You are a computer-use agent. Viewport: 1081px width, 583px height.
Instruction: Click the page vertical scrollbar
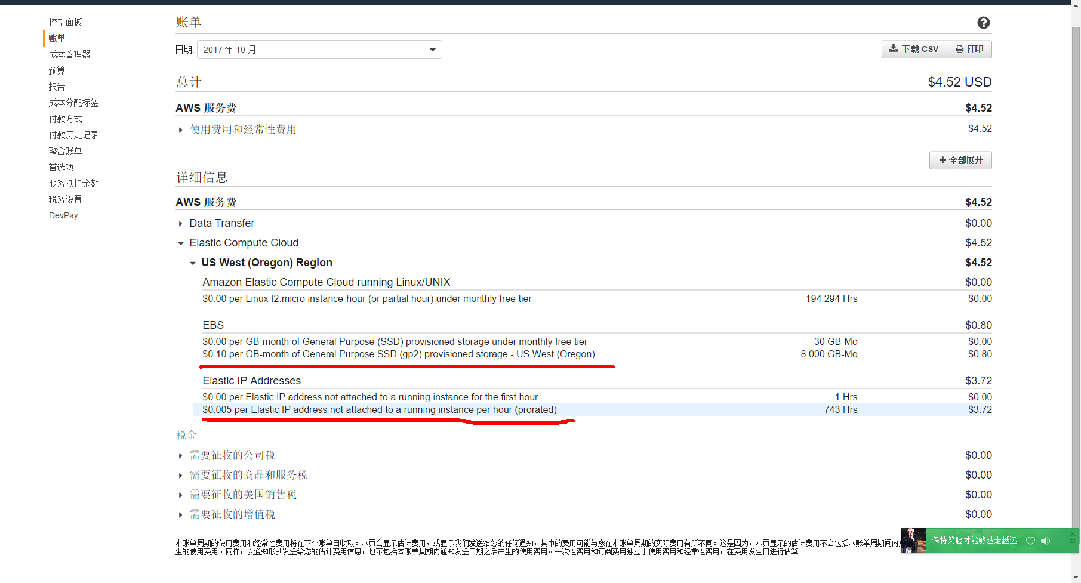click(1076, 239)
